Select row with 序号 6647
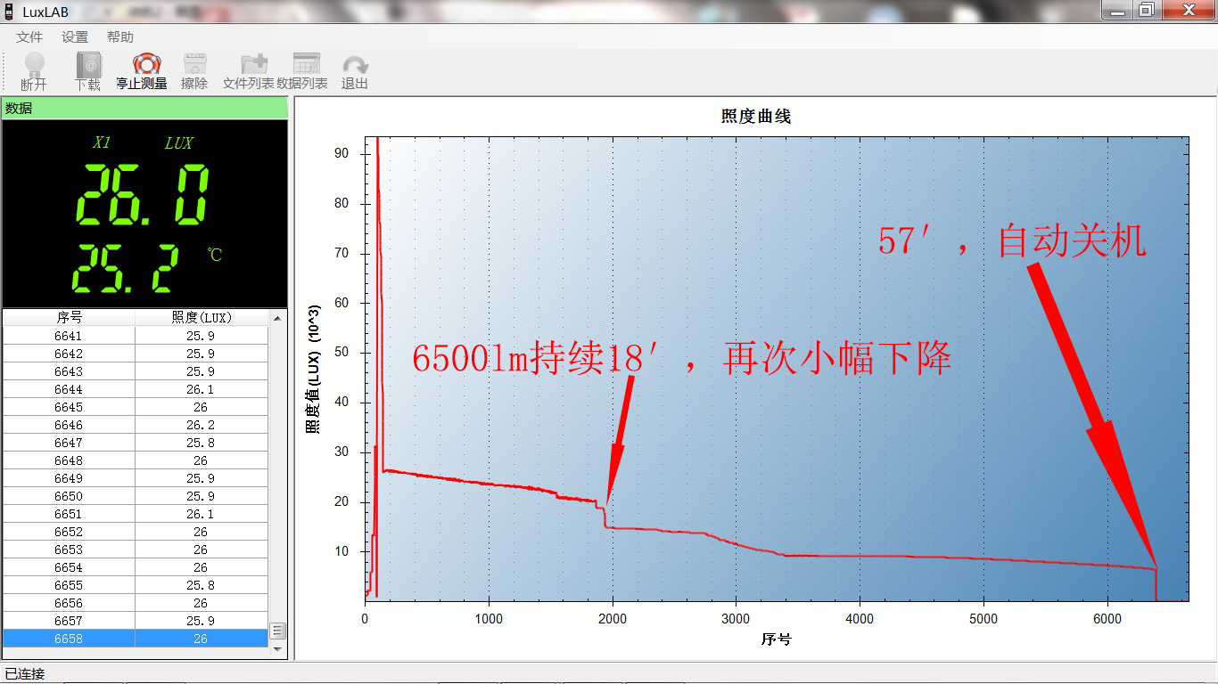1218x684 pixels. pos(135,443)
